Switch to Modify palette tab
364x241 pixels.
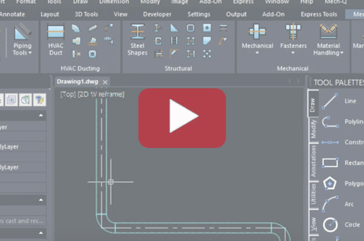click(313, 129)
